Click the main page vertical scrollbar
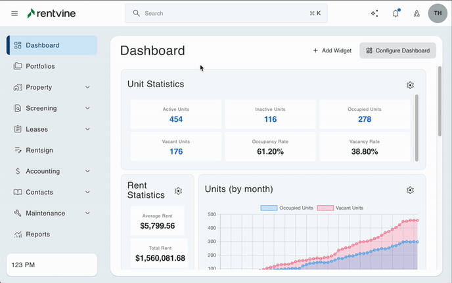This screenshot has width=452, height=283. pyautogui.click(x=440, y=102)
